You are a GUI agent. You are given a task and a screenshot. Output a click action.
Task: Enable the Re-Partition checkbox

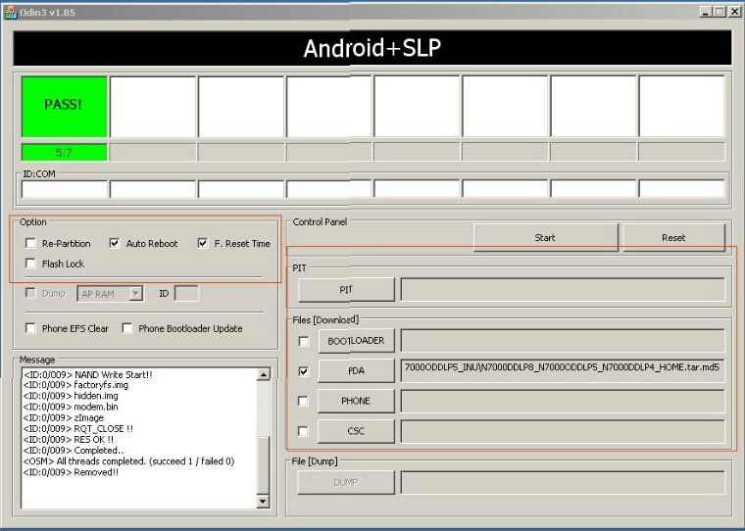click(31, 243)
